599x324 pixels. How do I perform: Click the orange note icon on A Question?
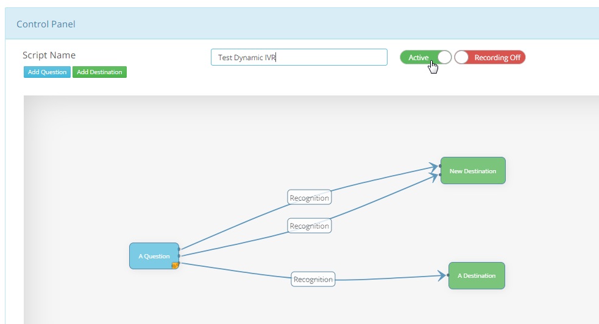(175, 265)
